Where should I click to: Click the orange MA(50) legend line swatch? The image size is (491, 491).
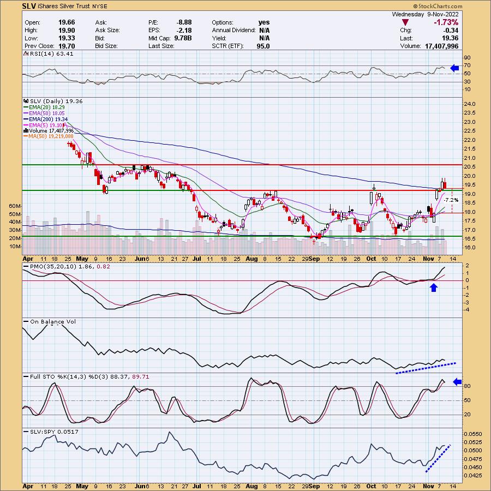coord(26,136)
